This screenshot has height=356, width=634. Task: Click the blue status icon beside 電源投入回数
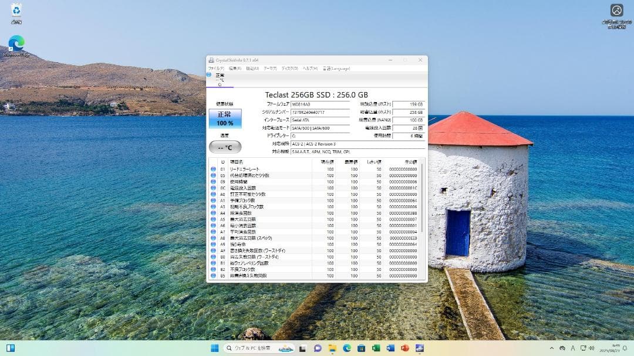213,188
